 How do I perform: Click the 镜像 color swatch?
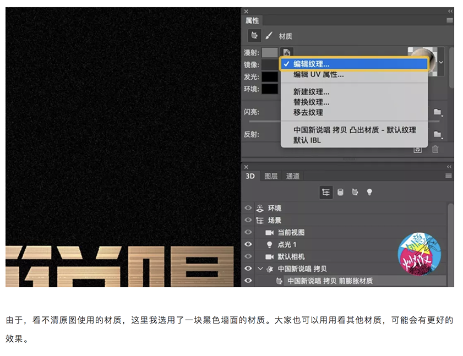270,64
